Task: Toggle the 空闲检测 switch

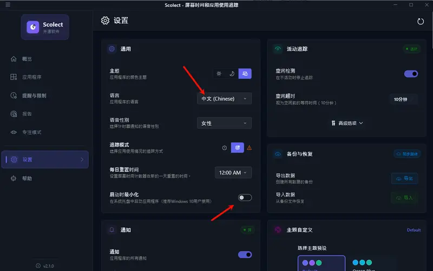Action: coord(411,74)
